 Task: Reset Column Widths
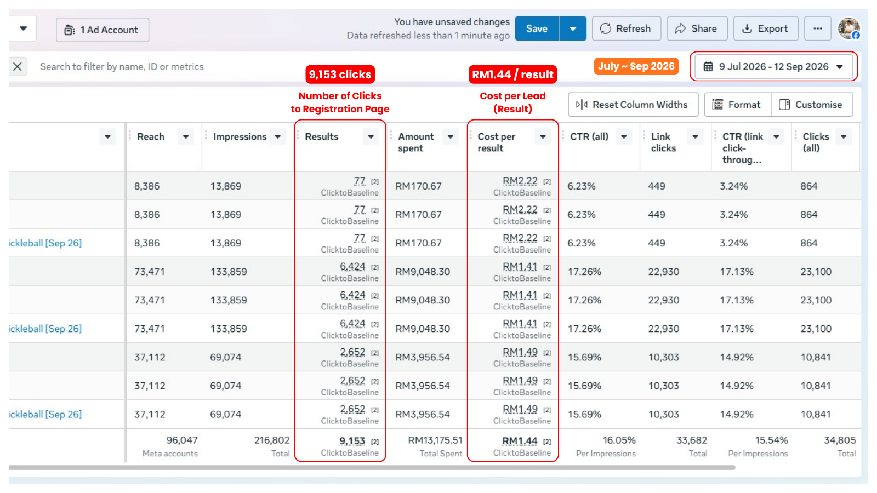(x=633, y=104)
